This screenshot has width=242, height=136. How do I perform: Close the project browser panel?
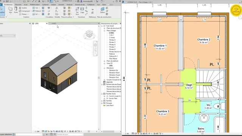120,23
